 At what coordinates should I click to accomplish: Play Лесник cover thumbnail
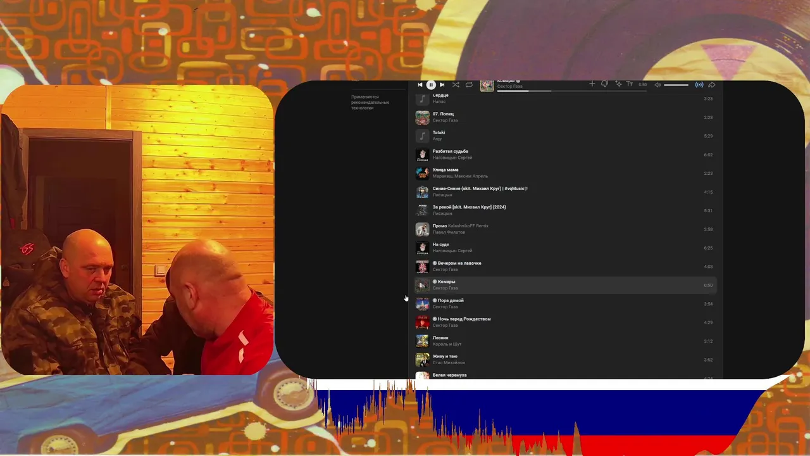[x=422, y=341]
